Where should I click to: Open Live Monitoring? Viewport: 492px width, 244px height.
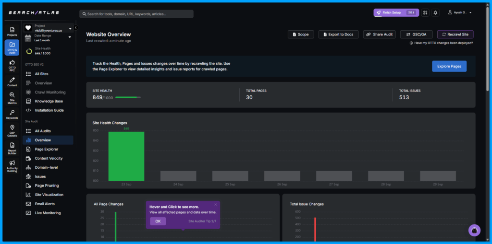pos(47,213)
